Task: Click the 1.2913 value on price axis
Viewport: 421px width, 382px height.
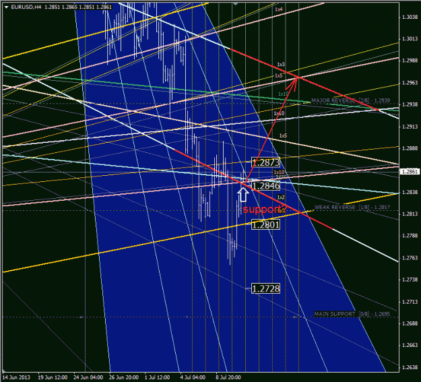Action: [x=410, y=127]
